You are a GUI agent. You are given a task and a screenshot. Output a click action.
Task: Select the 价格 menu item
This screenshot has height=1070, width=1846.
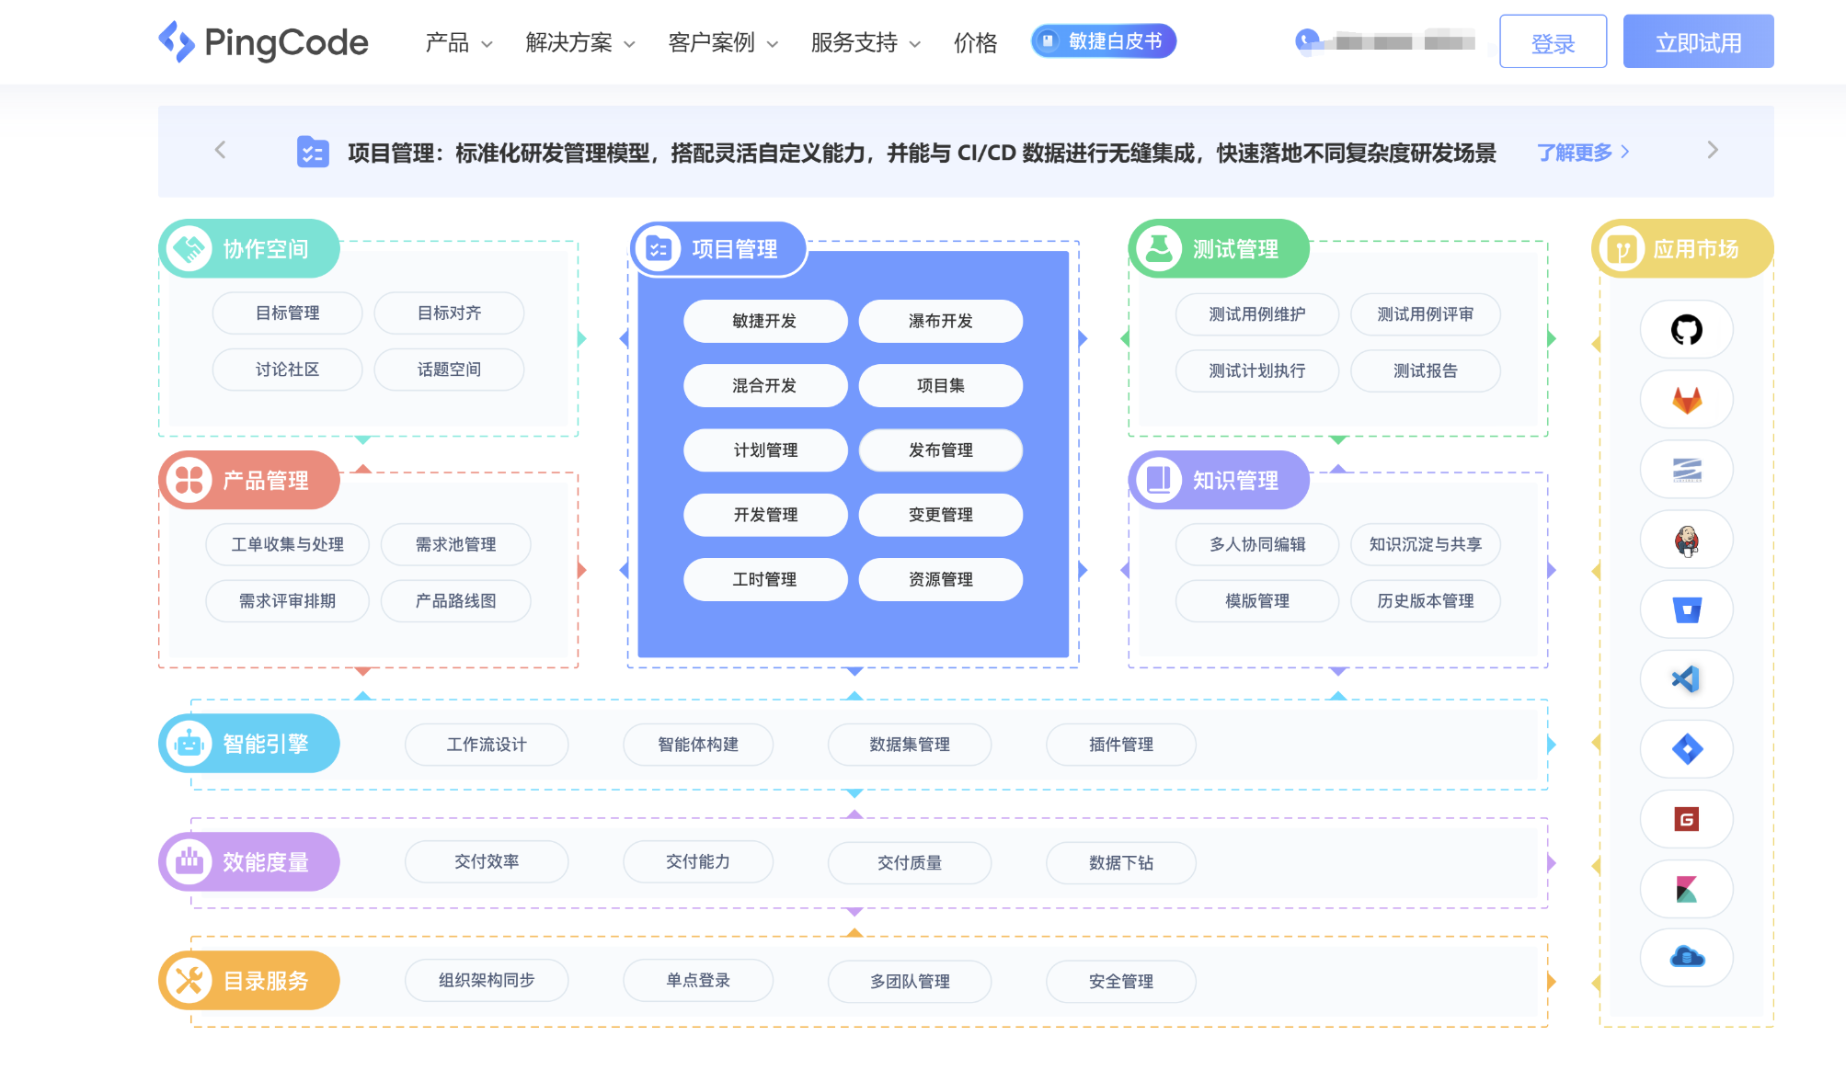click(974, 42)
